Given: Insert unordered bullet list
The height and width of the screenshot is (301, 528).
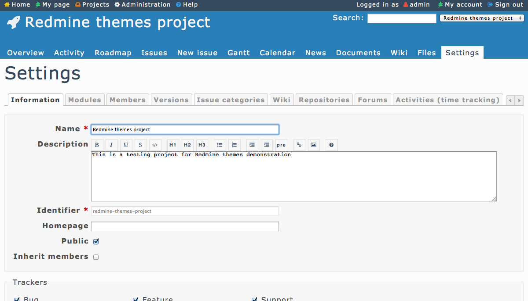Looking at the screenshot, I should 220,145.
